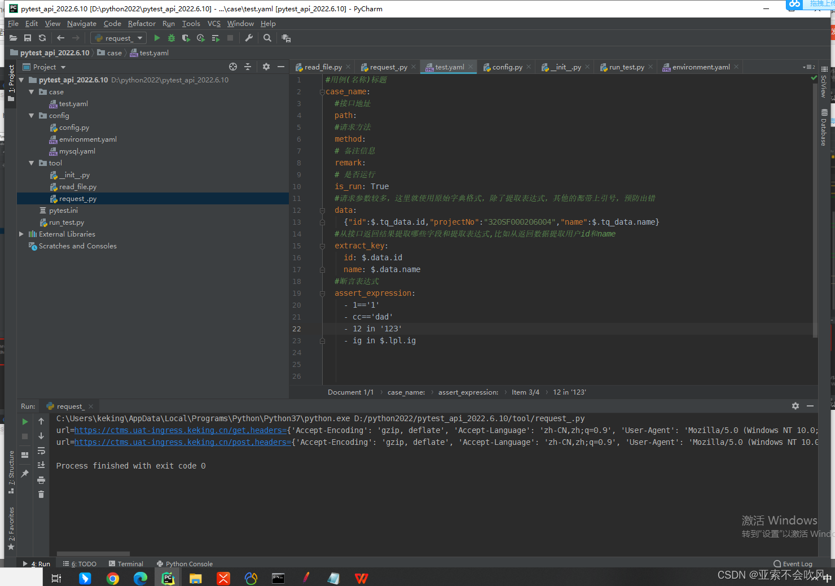Open Terminal tool window button

(x=126, y=563)
